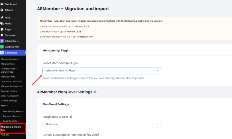This screenshot has height=139, width=232.
Task: Click the 'Select Membership Plugin' field label
Action: (60, 63)
